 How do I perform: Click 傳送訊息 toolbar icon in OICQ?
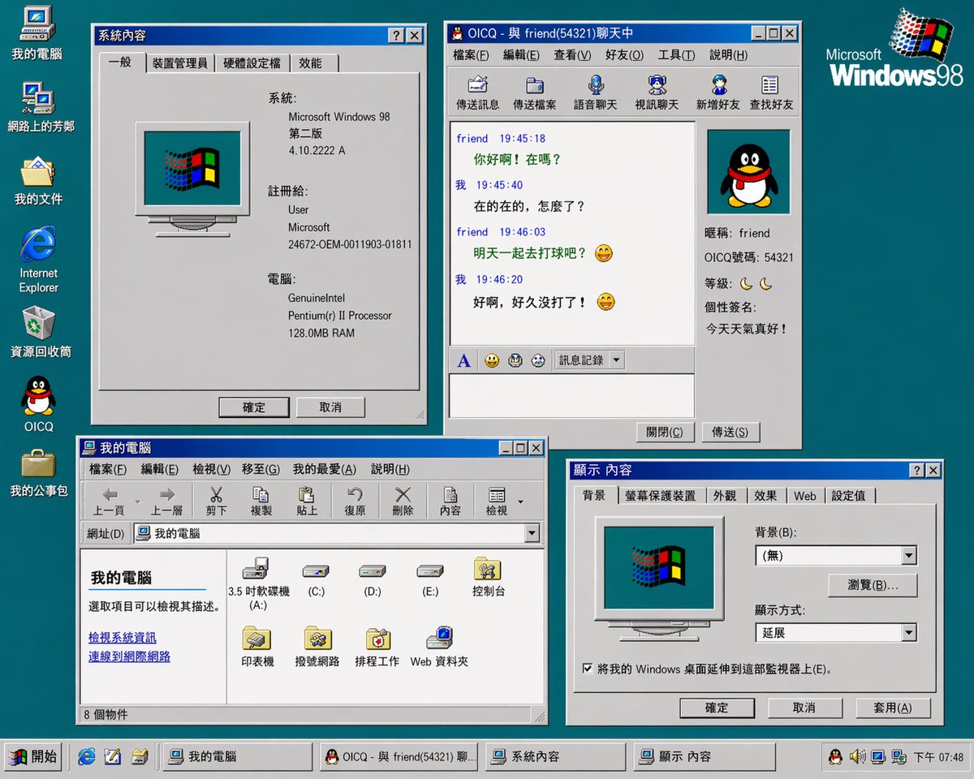click(477, 93)
